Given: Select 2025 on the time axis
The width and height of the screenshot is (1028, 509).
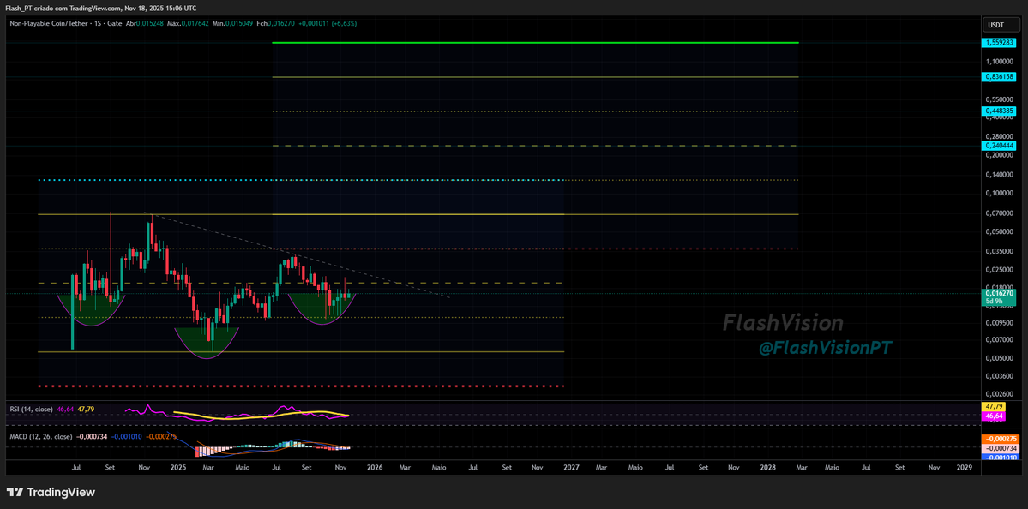Looking at the screenshot, I should tap(177, 467).
